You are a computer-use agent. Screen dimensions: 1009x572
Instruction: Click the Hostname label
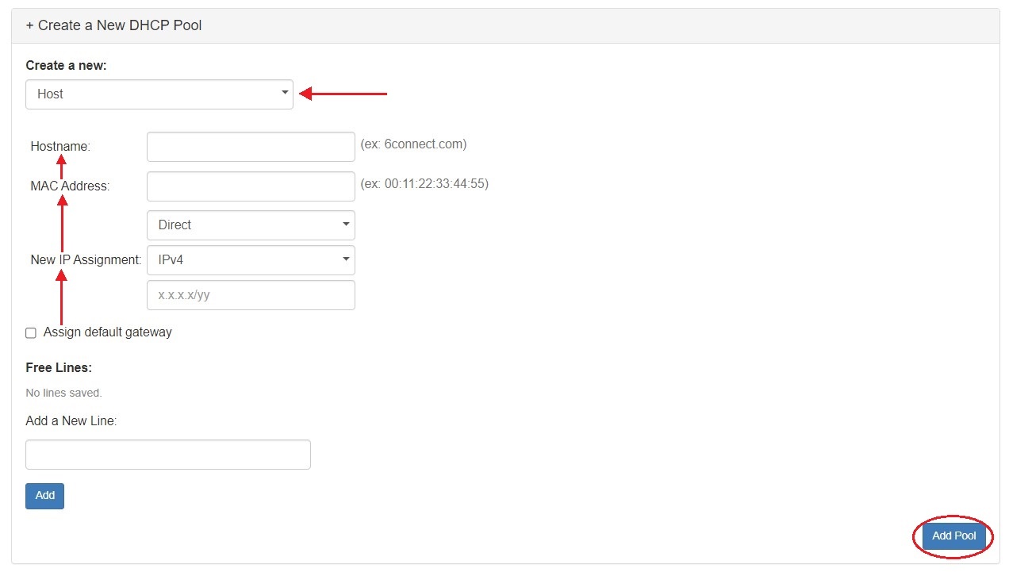pyautogui.click(x=60, y=147)
